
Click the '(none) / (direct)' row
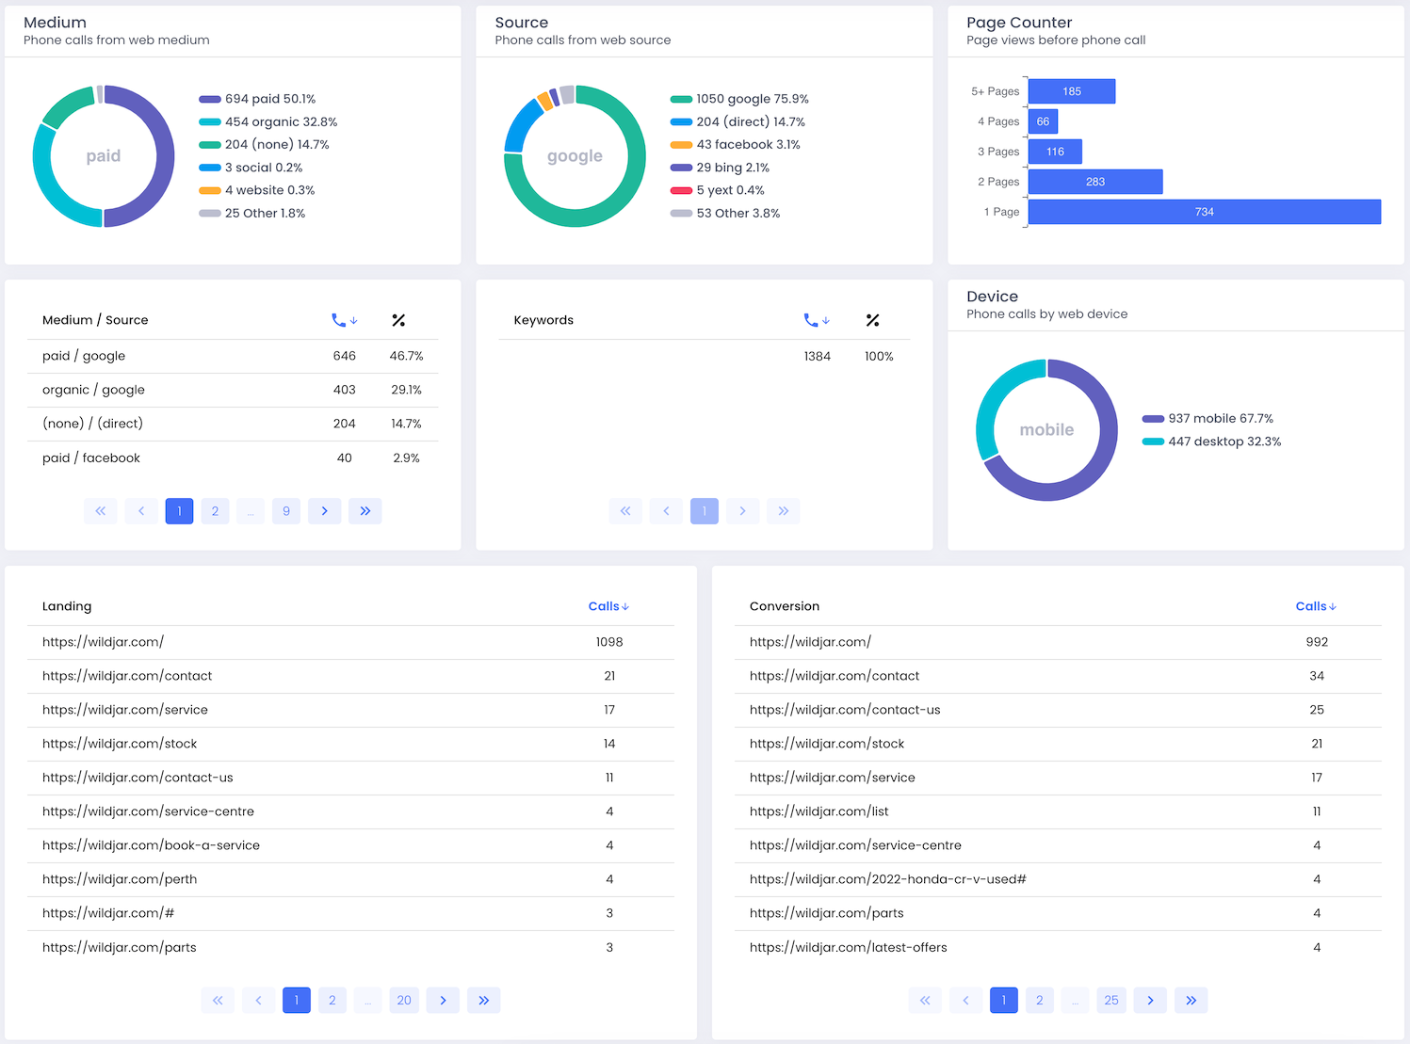(x=233, y=424)
